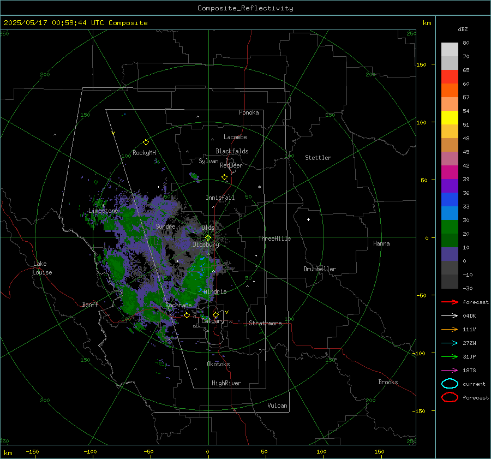This screenshot has height=459, width=491.
Task: Choose the green 31JP arrow symbol
Action: 450,356
